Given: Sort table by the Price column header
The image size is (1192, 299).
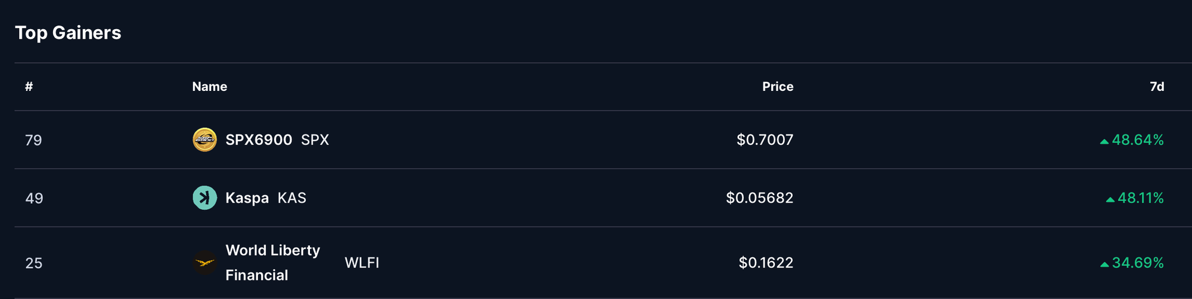Looking at the screenshot, I should (x=777, y=87).
